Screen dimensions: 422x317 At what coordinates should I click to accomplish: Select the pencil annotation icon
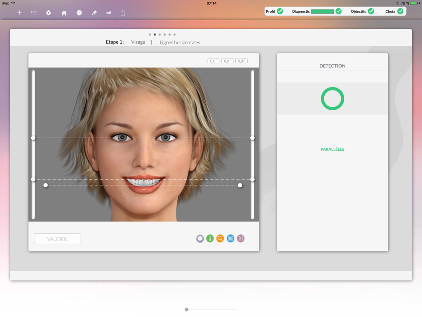[x=94, y=13]
